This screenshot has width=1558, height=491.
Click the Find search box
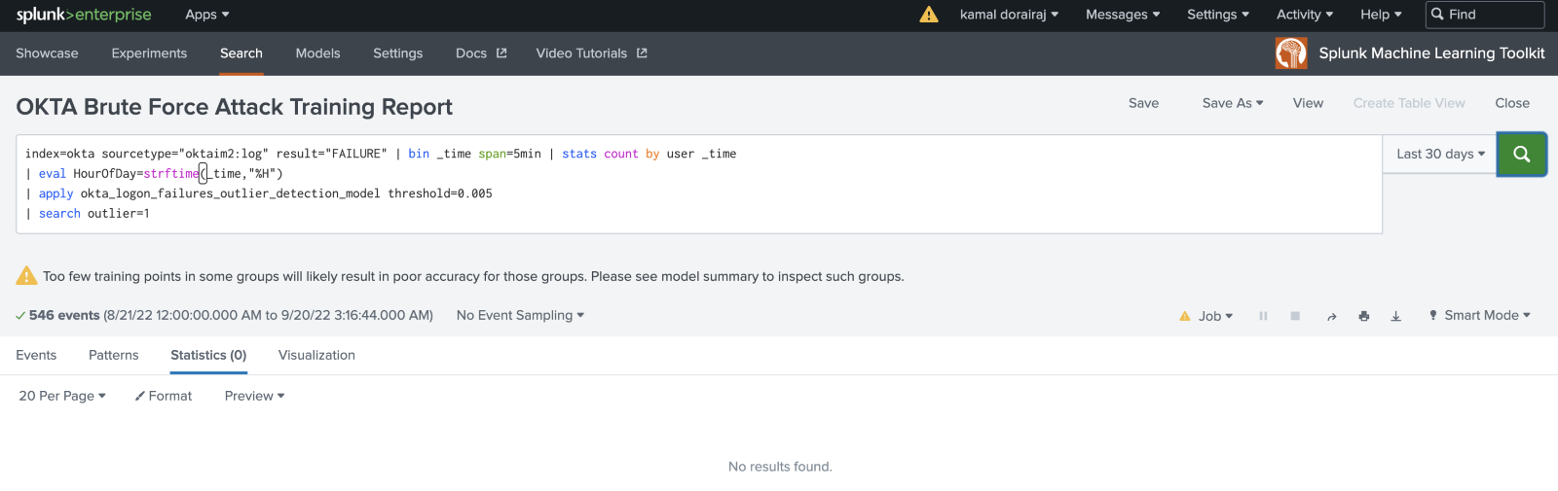[1485, 15]
